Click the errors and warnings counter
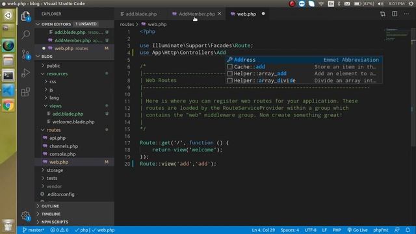The height and width of the screenshot is (234, 416). 59,230
